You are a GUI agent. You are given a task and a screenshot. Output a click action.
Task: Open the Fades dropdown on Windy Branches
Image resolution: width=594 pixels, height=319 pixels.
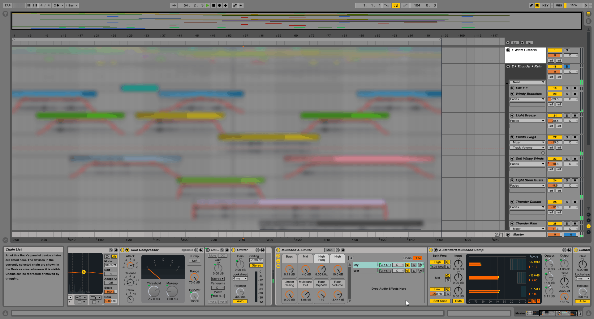527,99
